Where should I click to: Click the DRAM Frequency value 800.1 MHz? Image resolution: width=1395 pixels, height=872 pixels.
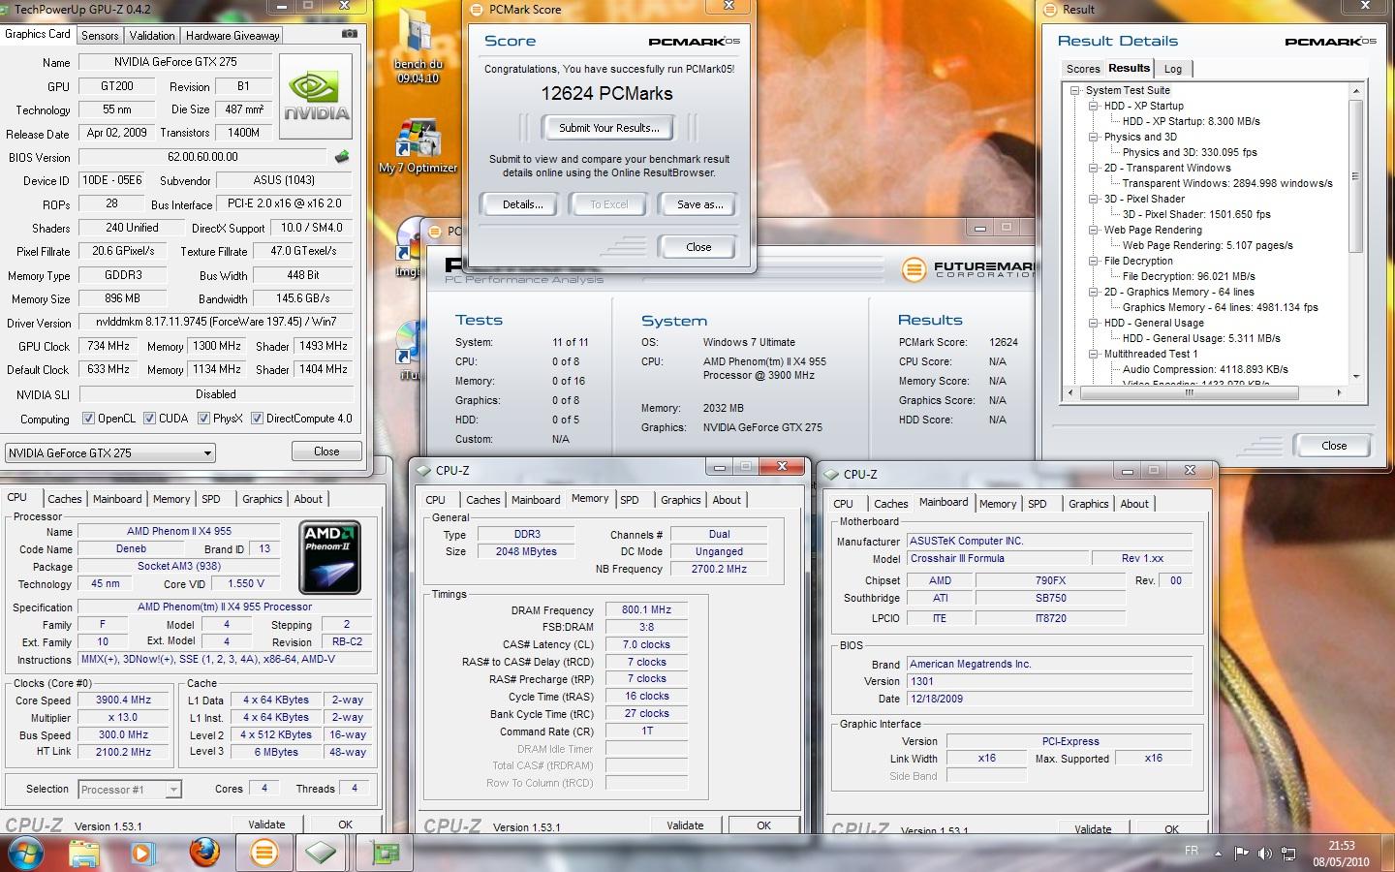[x=646, y=609]
